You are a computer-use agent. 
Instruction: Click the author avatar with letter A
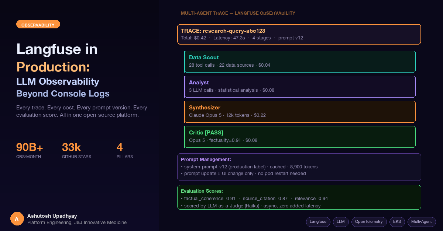click(x=17, y=219)
